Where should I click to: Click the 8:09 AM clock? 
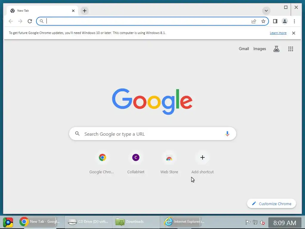(x=284, y=222)
